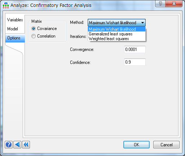This screenshot has height=156, width=185.
Task: Click the Method combo box text
Action: 113,23
